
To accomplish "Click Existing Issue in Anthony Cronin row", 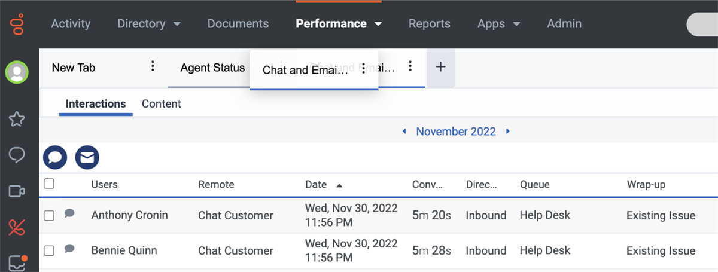I will (661, 215).
